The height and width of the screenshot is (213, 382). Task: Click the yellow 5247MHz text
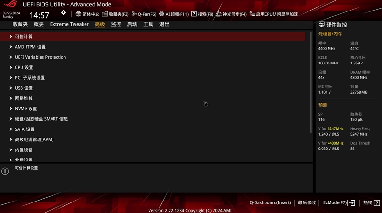click(336, 128)
